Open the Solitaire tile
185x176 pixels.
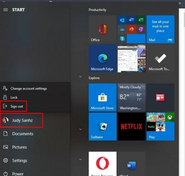click(x=103, y=126)
